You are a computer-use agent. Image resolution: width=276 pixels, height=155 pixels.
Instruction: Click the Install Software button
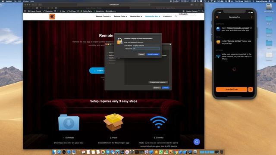point(153,55)
